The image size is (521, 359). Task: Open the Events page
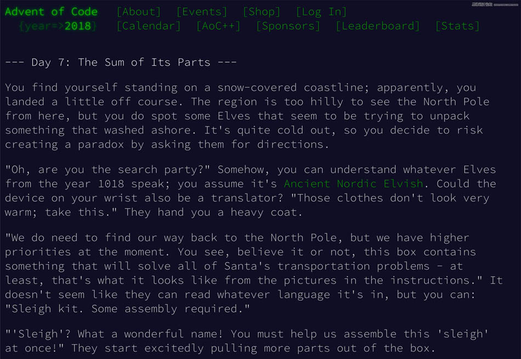pos(201,12)
